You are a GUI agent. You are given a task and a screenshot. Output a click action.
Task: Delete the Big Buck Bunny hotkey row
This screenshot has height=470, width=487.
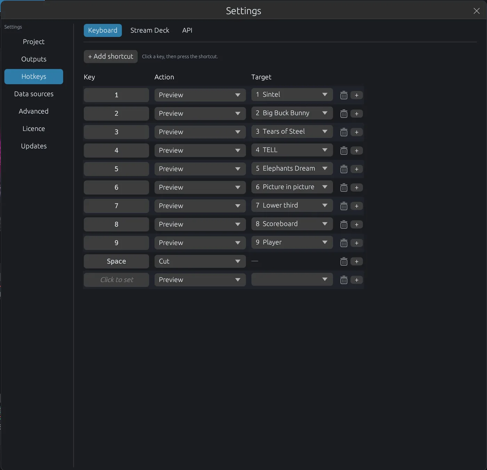[x=344, y=114]
